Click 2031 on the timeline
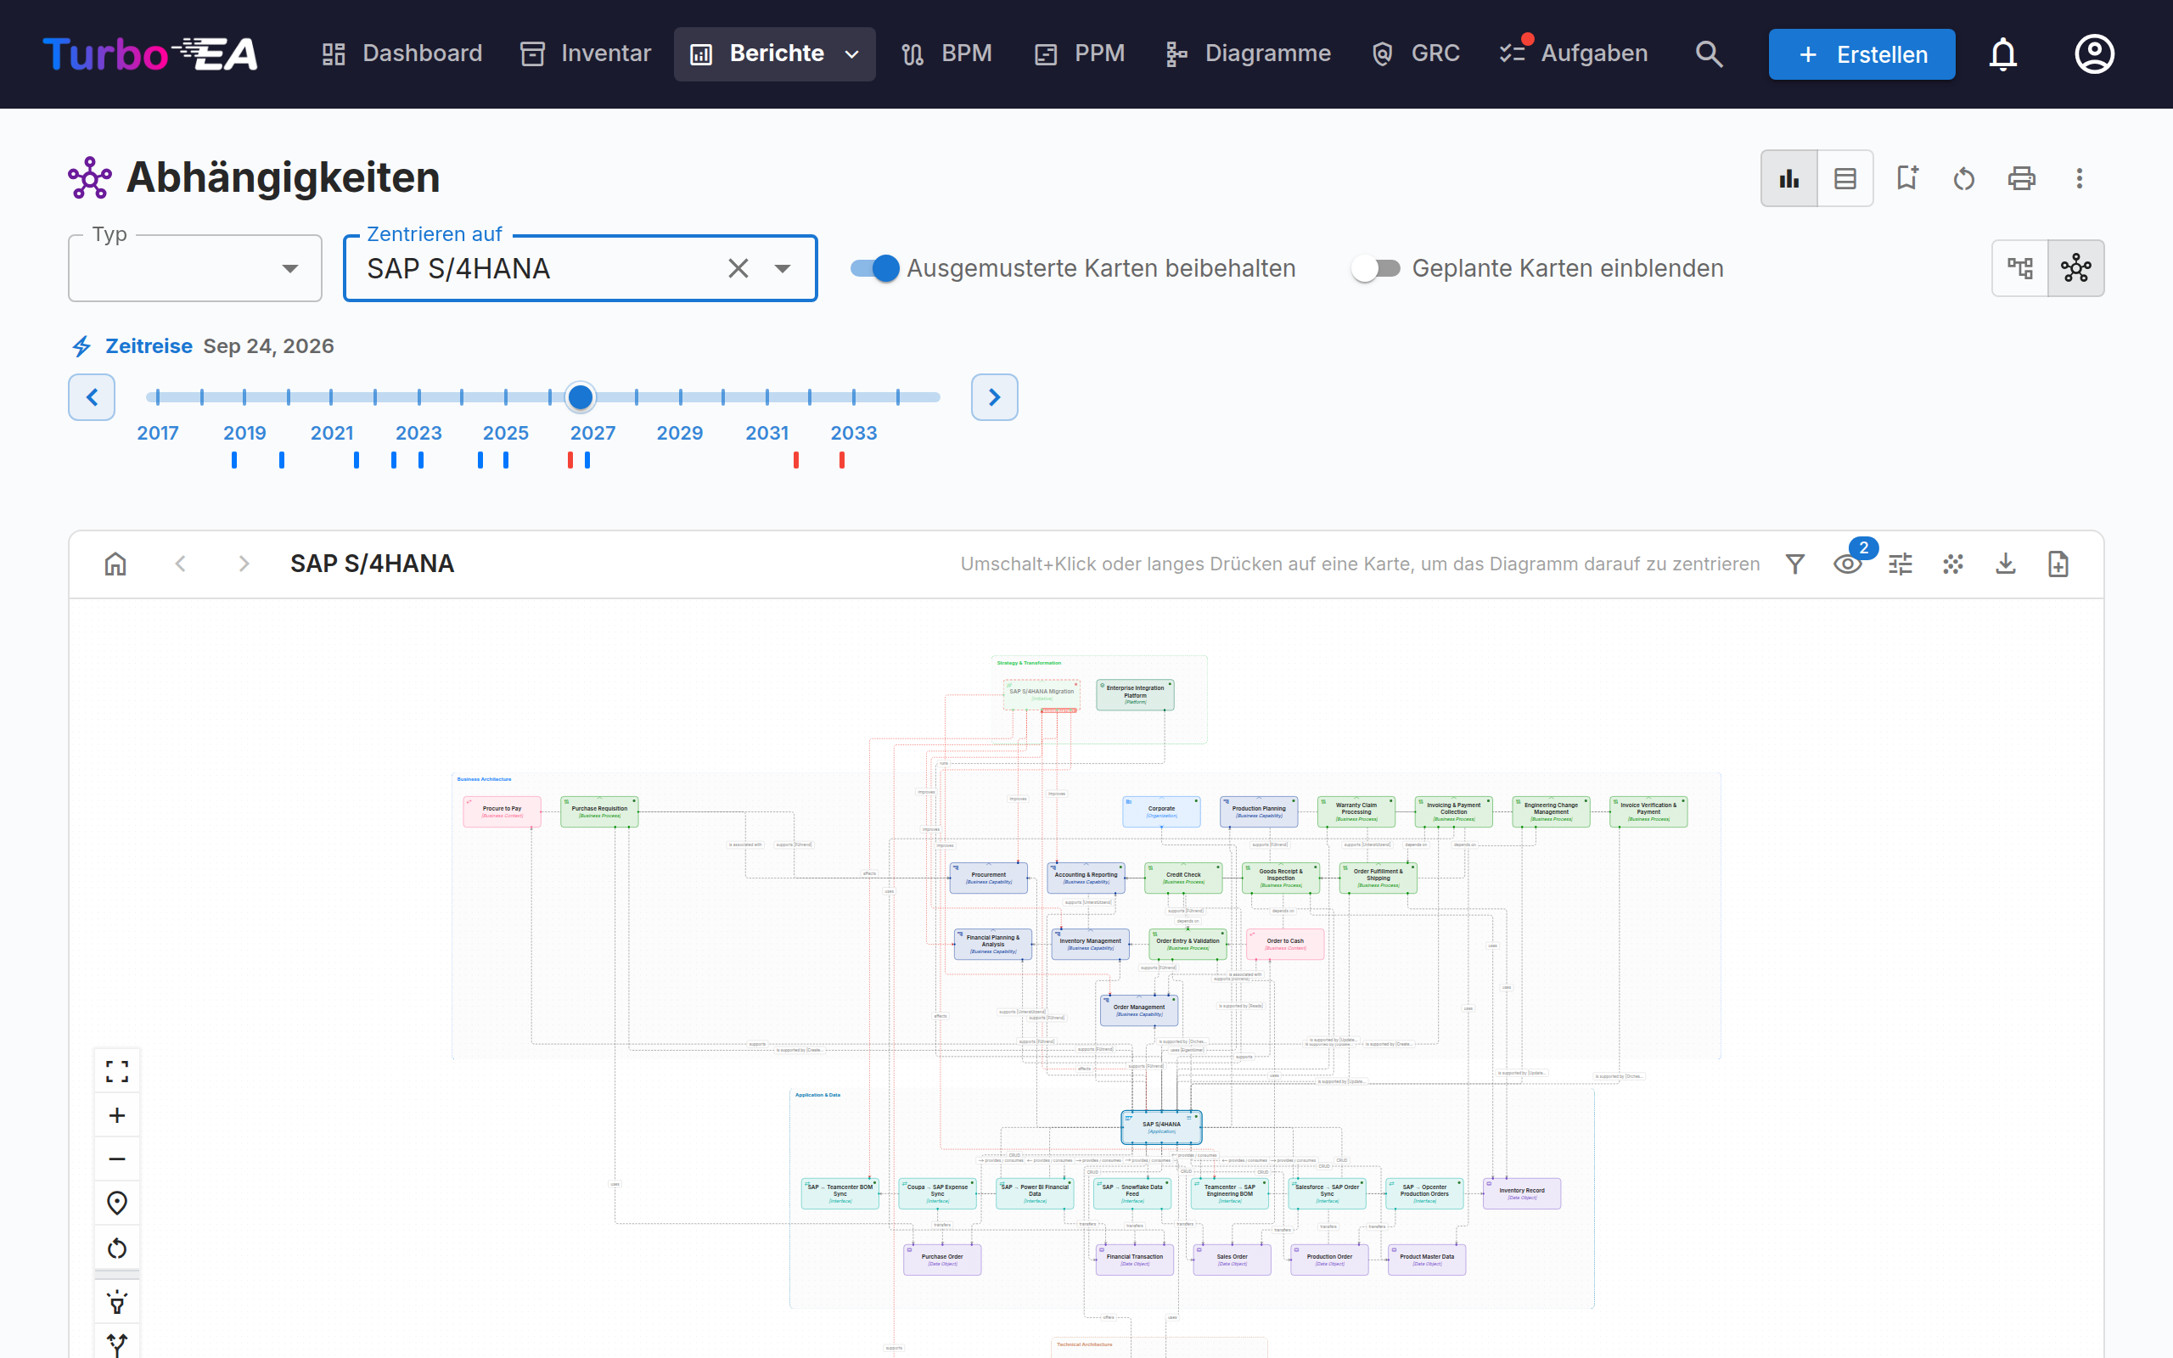This screenshot has height=1358, width=2173. (x=766, y=433)
